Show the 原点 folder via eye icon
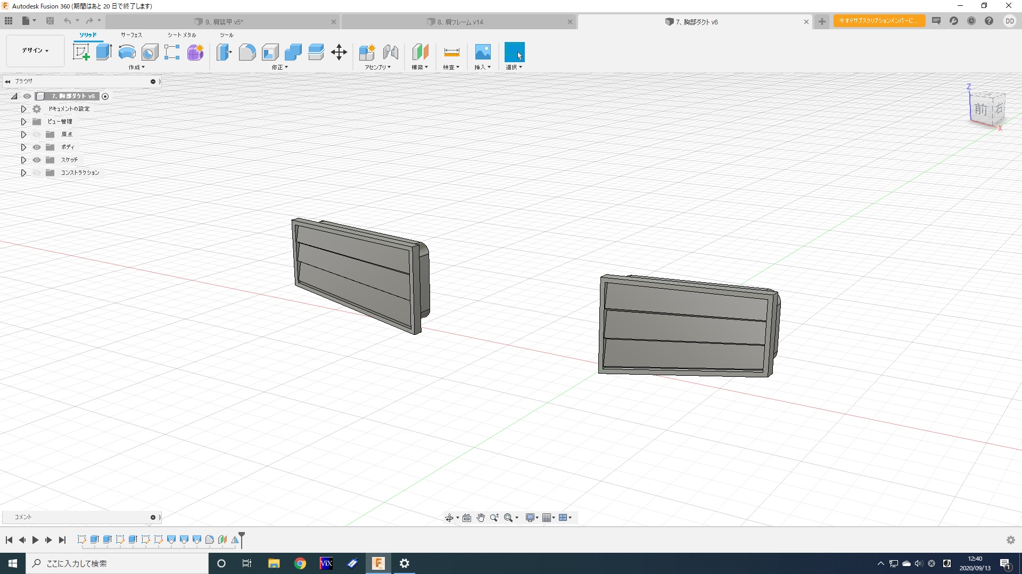The width and height of the screenshot is (1022, 574). [37, 134]
